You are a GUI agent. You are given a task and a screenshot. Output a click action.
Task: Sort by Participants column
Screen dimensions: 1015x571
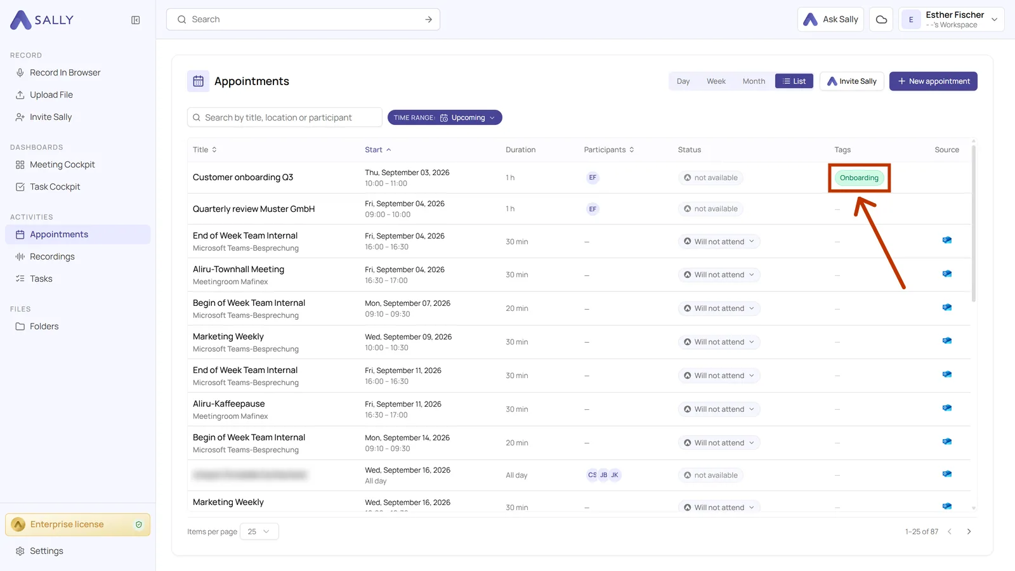(609, 150)
